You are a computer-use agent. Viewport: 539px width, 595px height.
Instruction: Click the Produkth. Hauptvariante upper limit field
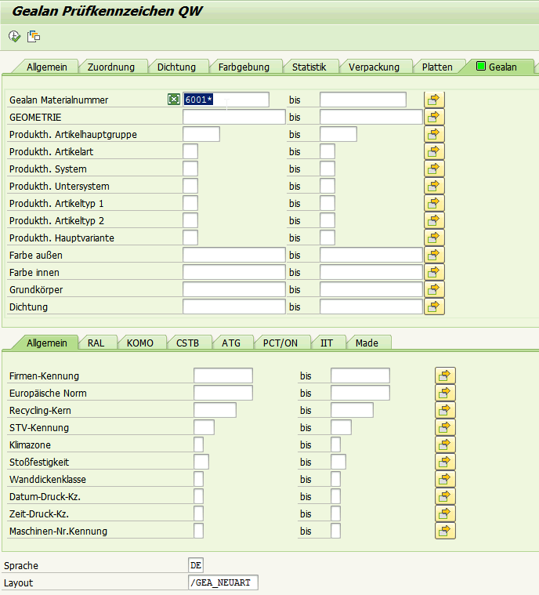click(x=327, y=238)
